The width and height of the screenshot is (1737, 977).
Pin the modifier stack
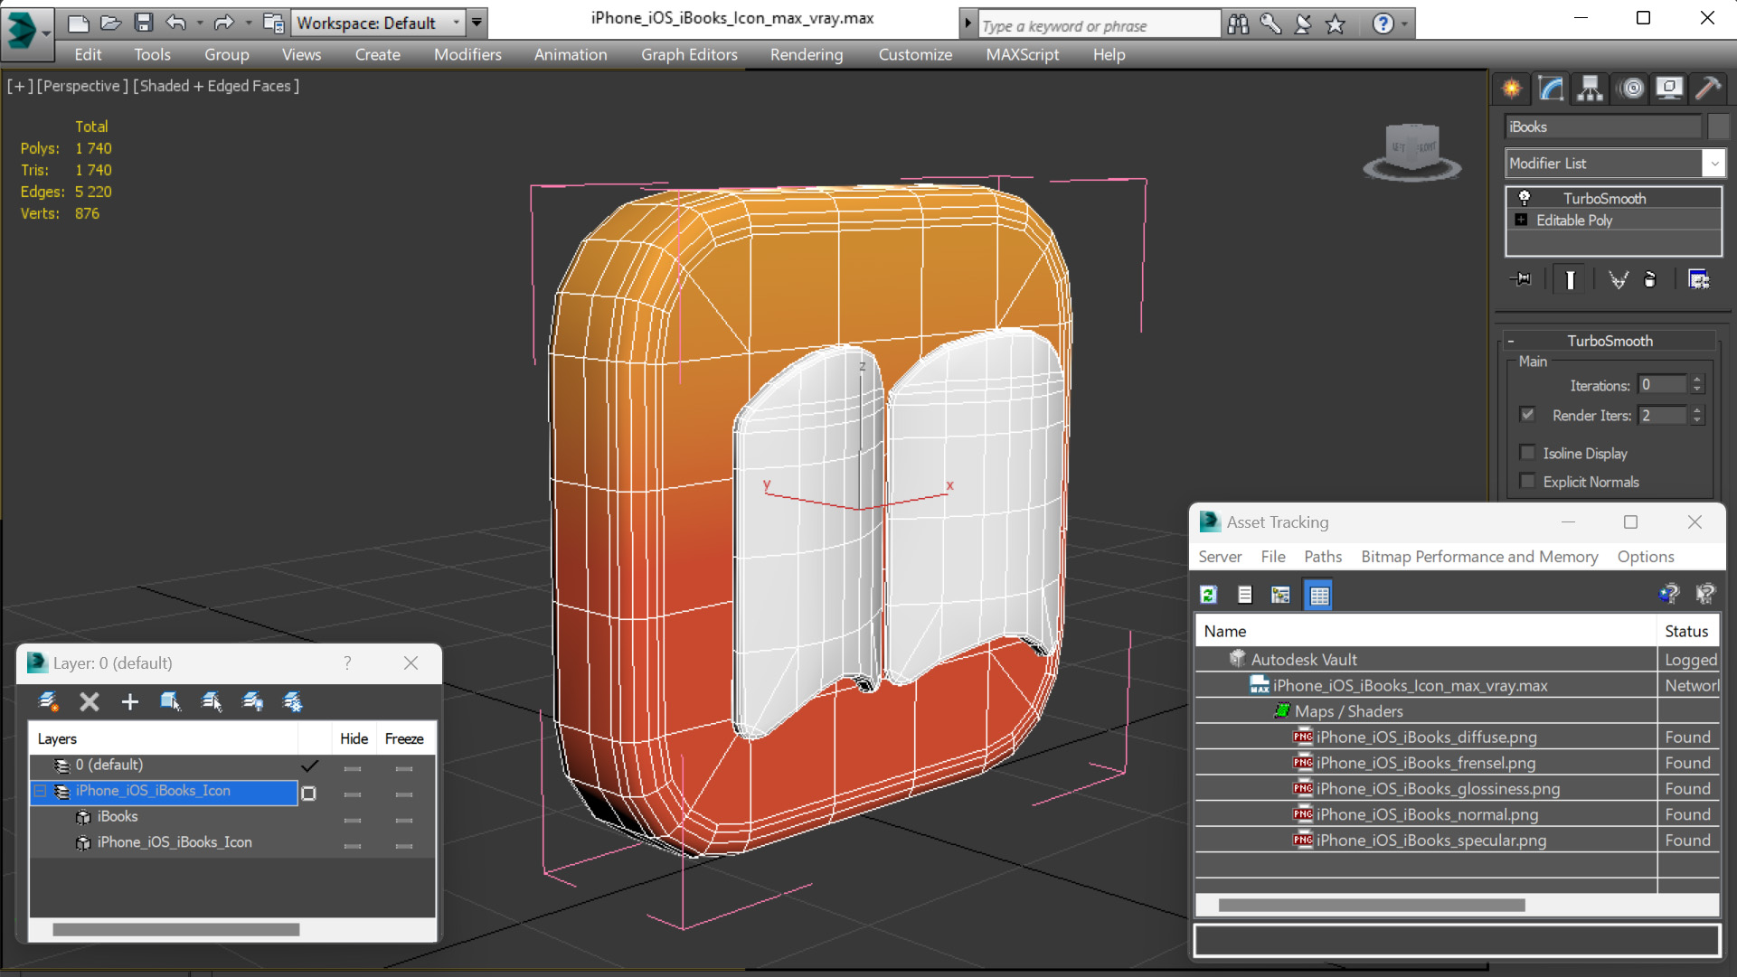(x=1521, y=279)
